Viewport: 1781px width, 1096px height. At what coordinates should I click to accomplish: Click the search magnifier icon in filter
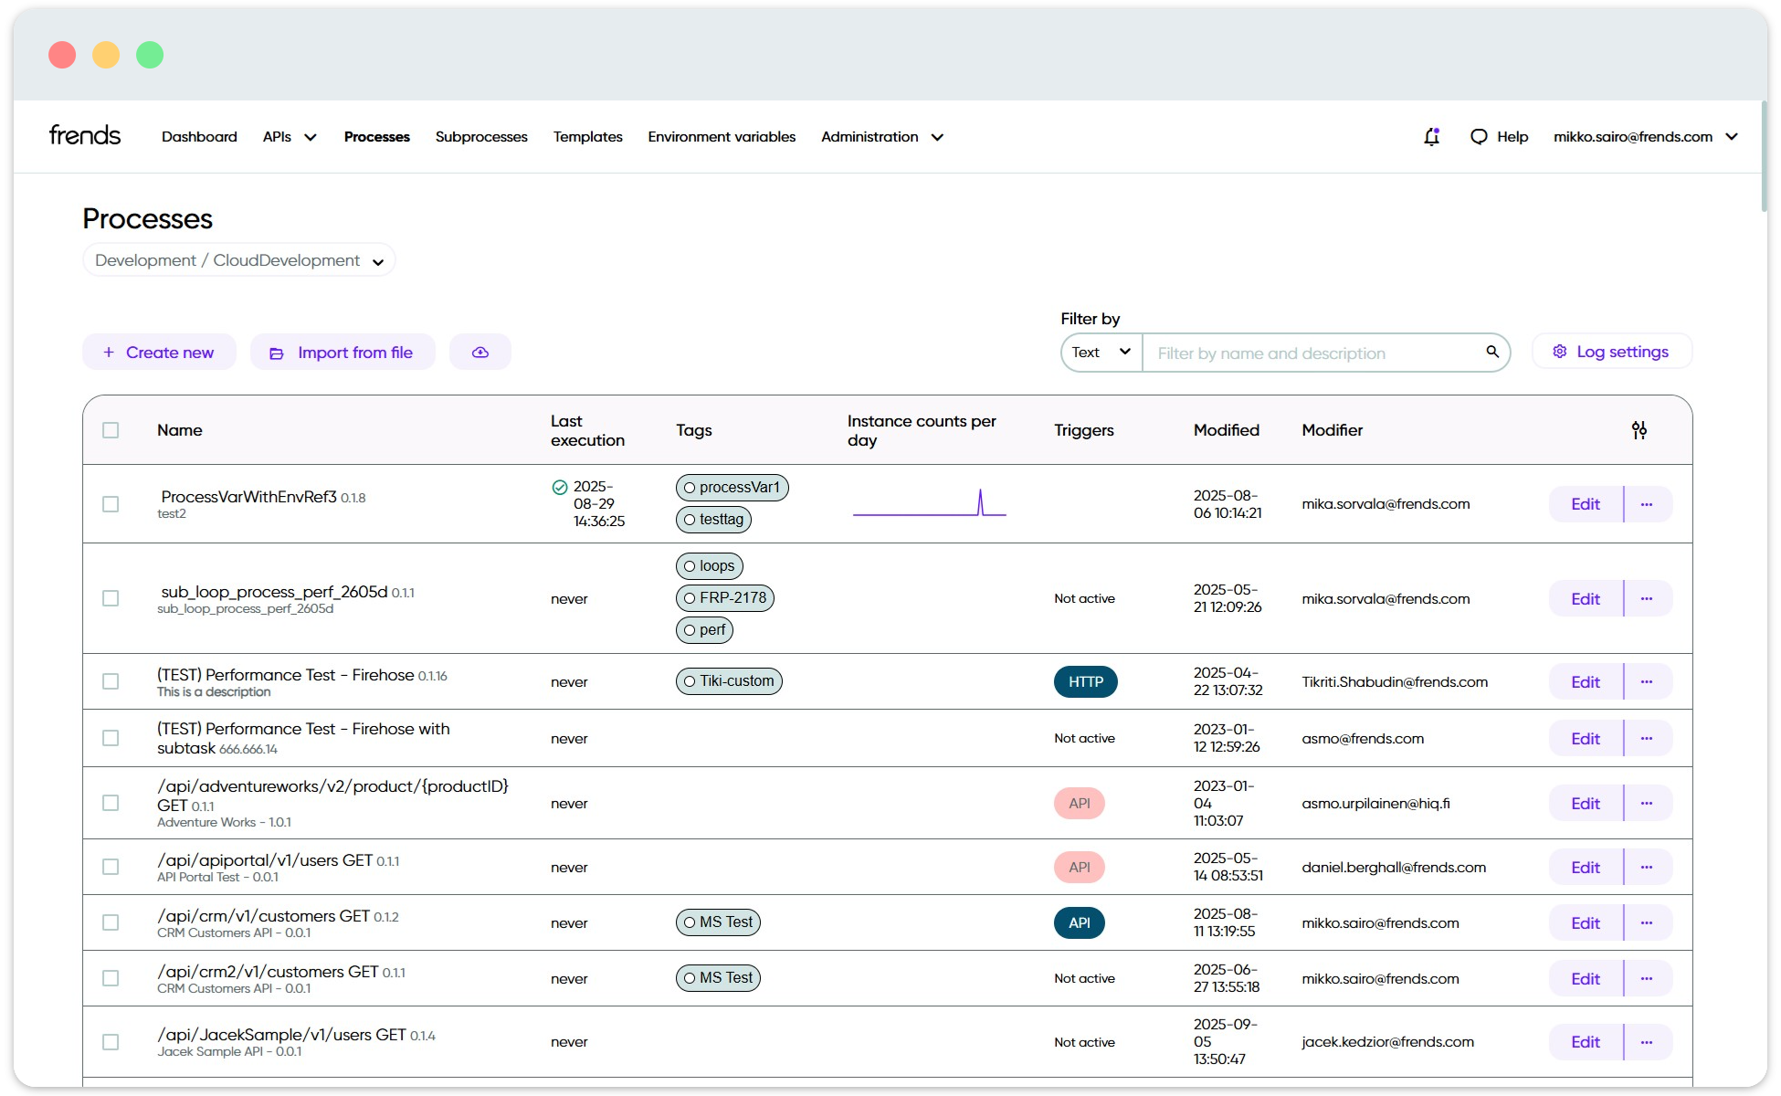pyautogui.click(x=1492, y=352)
